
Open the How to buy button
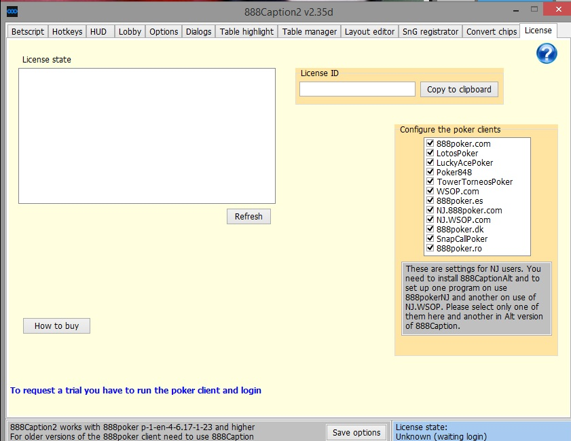(x=57, y=326)
